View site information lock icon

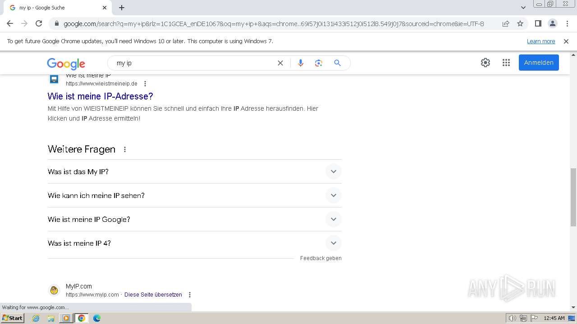(x=56, y=24)
